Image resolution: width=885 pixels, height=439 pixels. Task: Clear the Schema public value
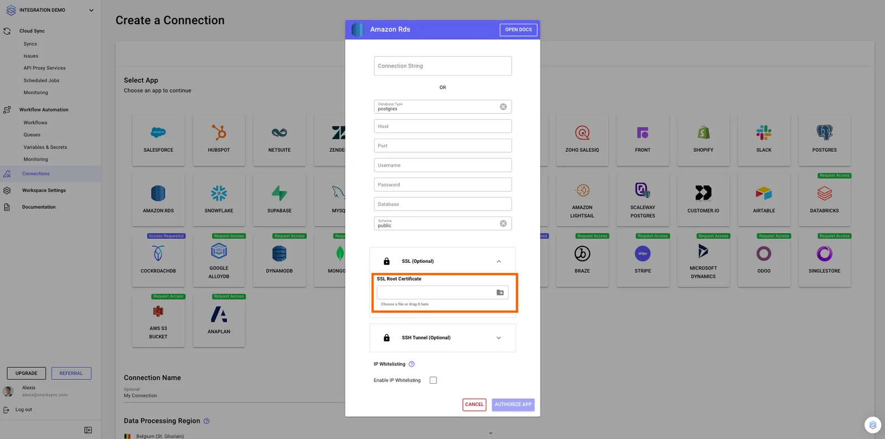pyautogui.click(x=503, y=224)
